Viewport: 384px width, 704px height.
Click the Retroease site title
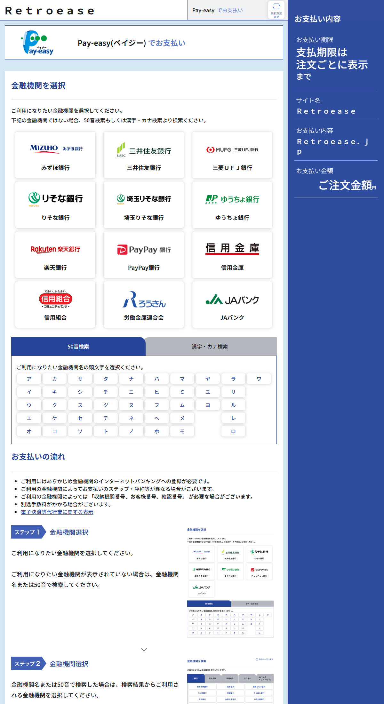50,11
